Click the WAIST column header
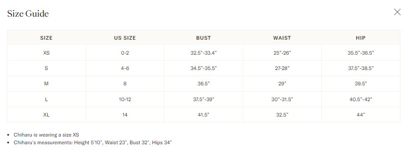 (282, 38)
